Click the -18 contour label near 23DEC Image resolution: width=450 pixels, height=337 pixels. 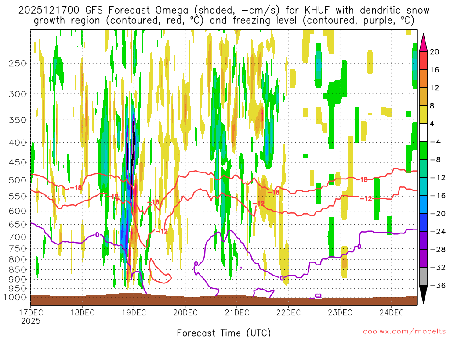(361, 179)
